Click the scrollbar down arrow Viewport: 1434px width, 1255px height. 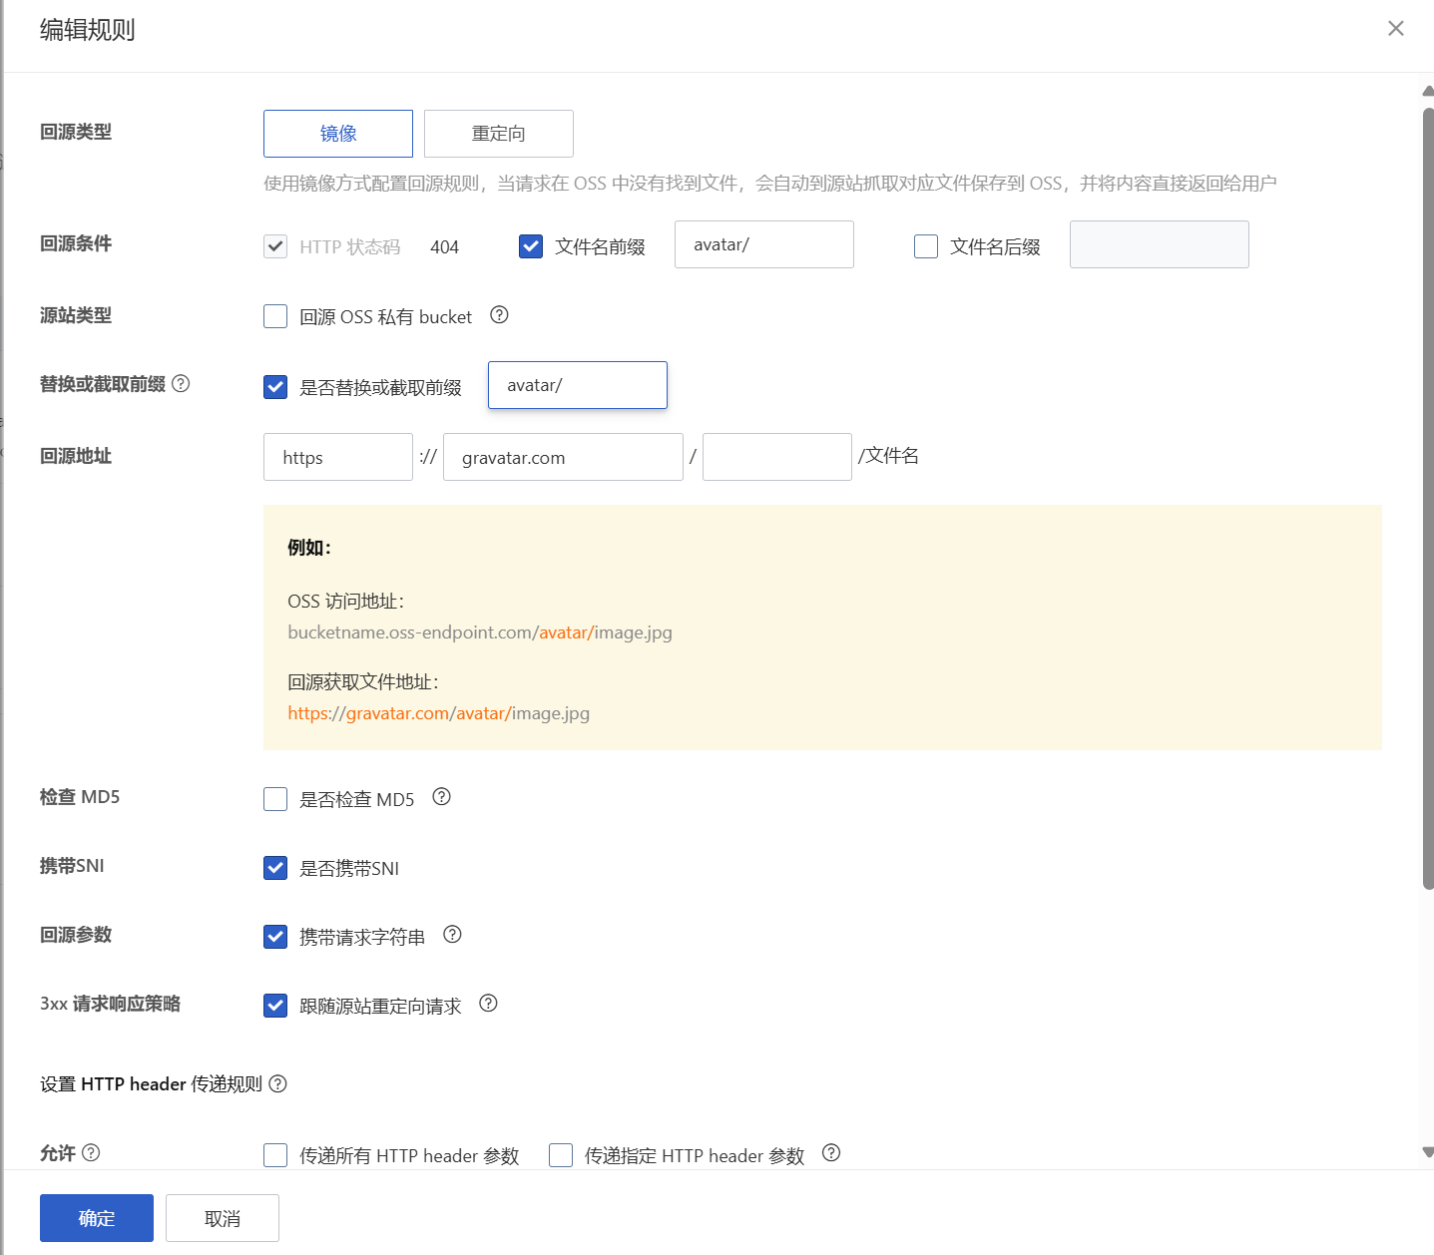[1428, 1151]
